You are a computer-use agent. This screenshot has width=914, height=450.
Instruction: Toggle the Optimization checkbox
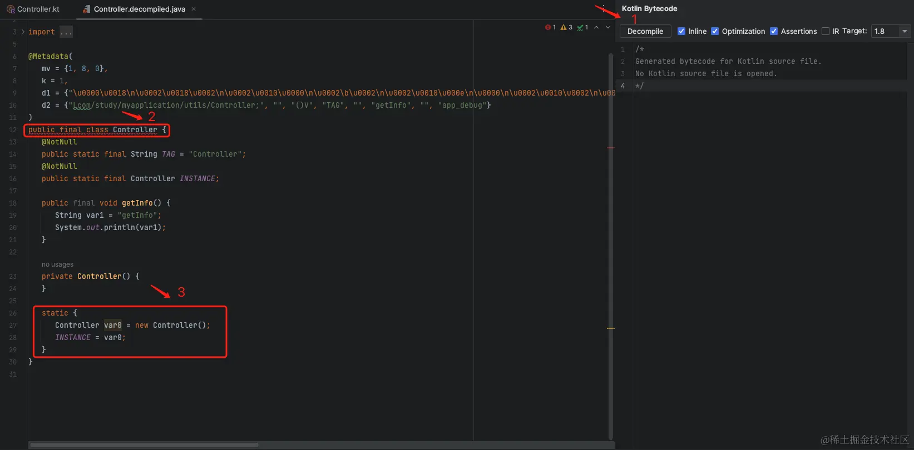[x=715, y=31]
